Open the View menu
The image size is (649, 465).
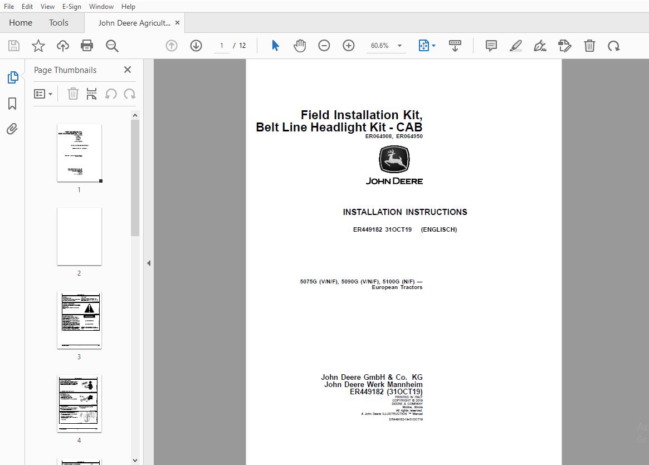click(x=47, y=6)
